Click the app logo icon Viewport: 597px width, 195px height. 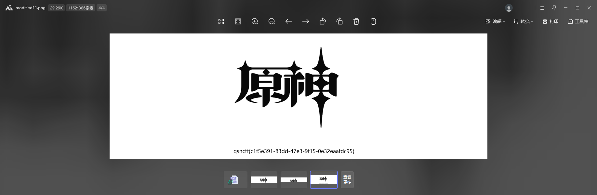point(9,8)
